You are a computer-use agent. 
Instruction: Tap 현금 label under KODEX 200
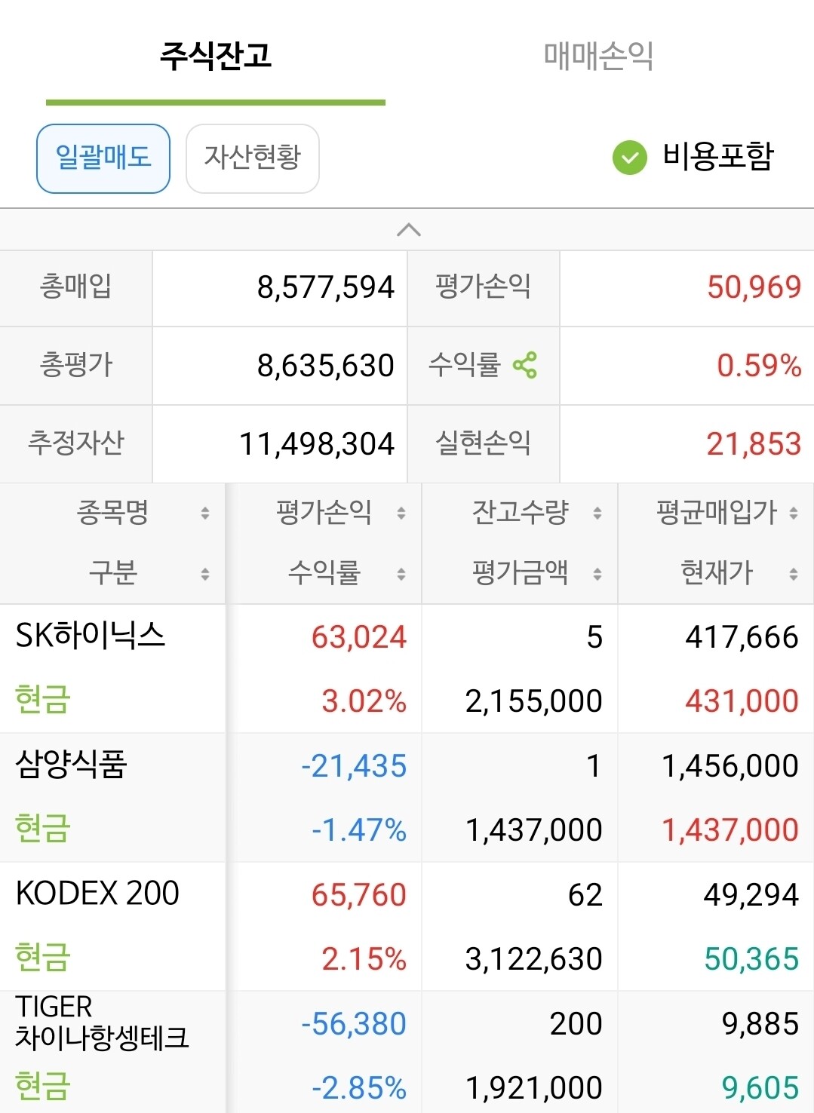[42, 957]
